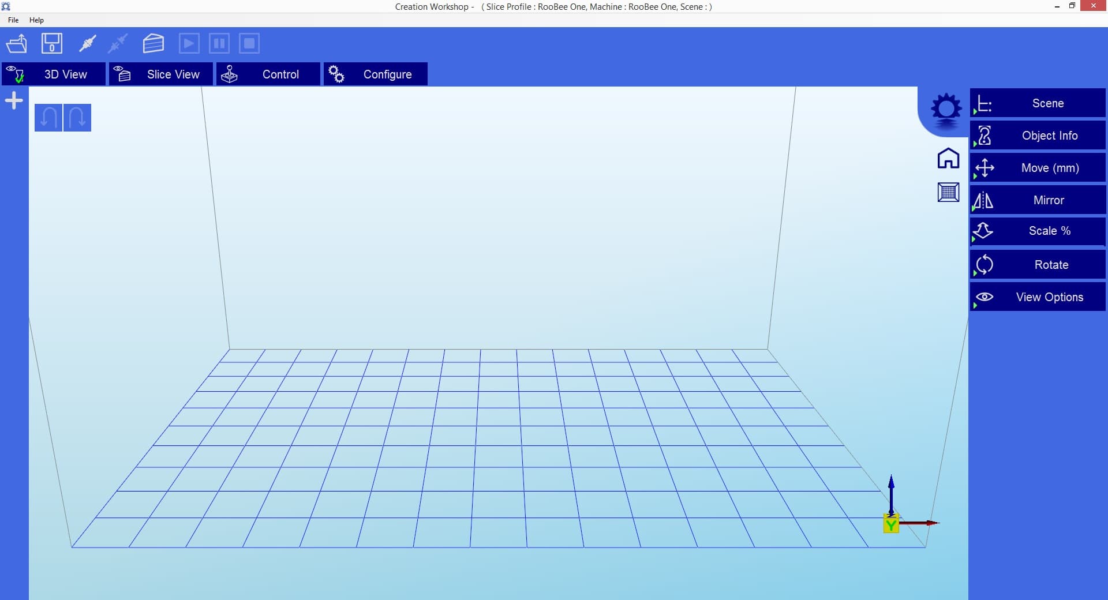The width and height of the screenshot is (1108, 600).
Task: Add a model using the plus icon
Action: click(x=13, y=100)
